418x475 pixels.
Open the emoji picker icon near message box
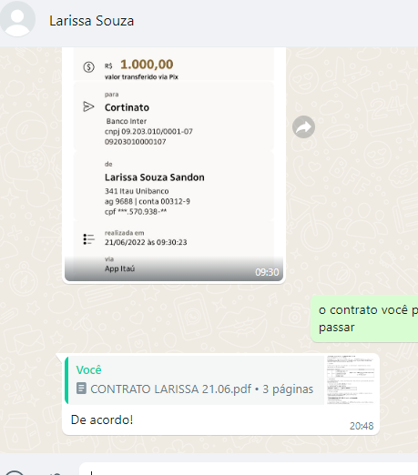click(15, 472)
